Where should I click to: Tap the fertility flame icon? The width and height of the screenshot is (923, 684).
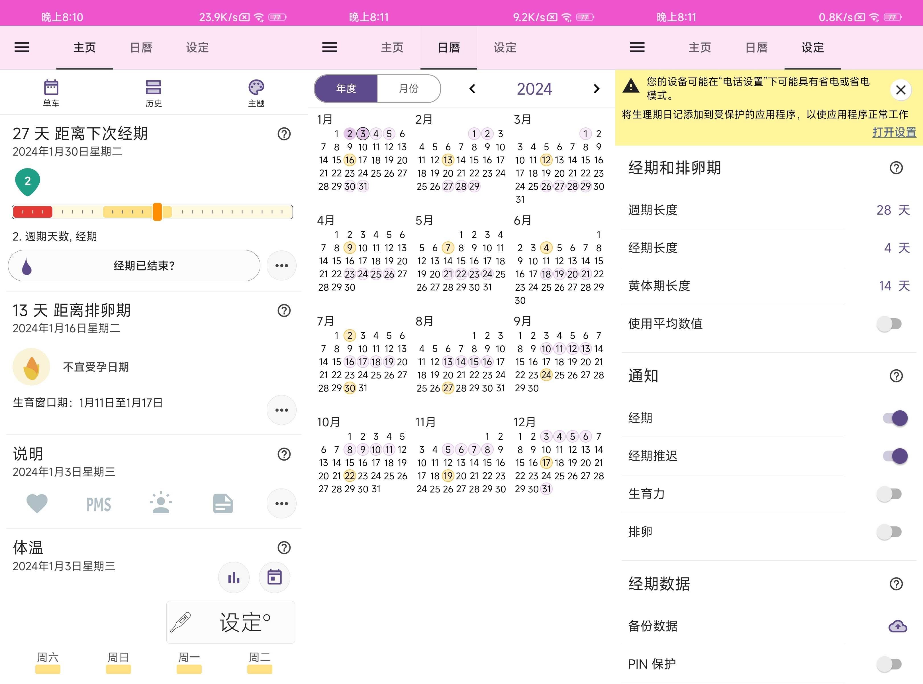(x=31, y=367)
